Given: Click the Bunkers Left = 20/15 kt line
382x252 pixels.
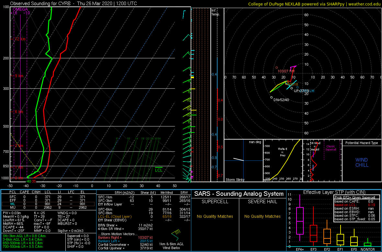Looking at the screenshot, I should point(125,241).
